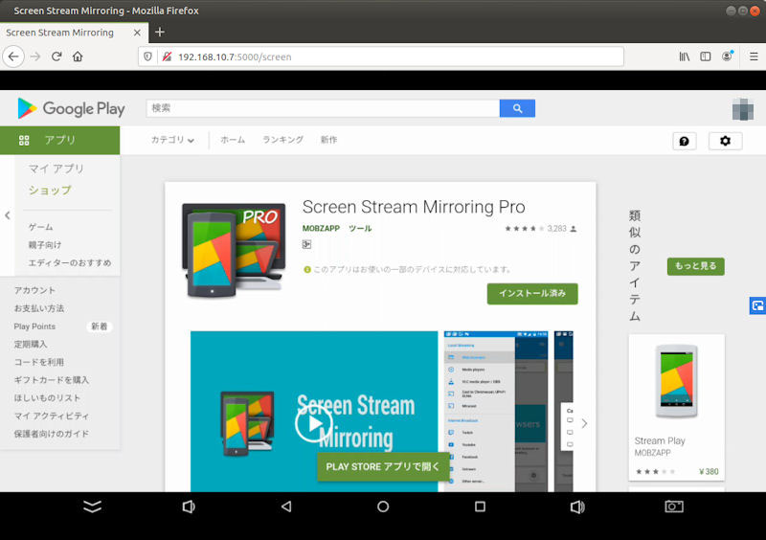Image resolution: width=766 pixels, height=540 pixels.
Task: Open the app menu screenshot thumbnail
Action: point(496,412)
